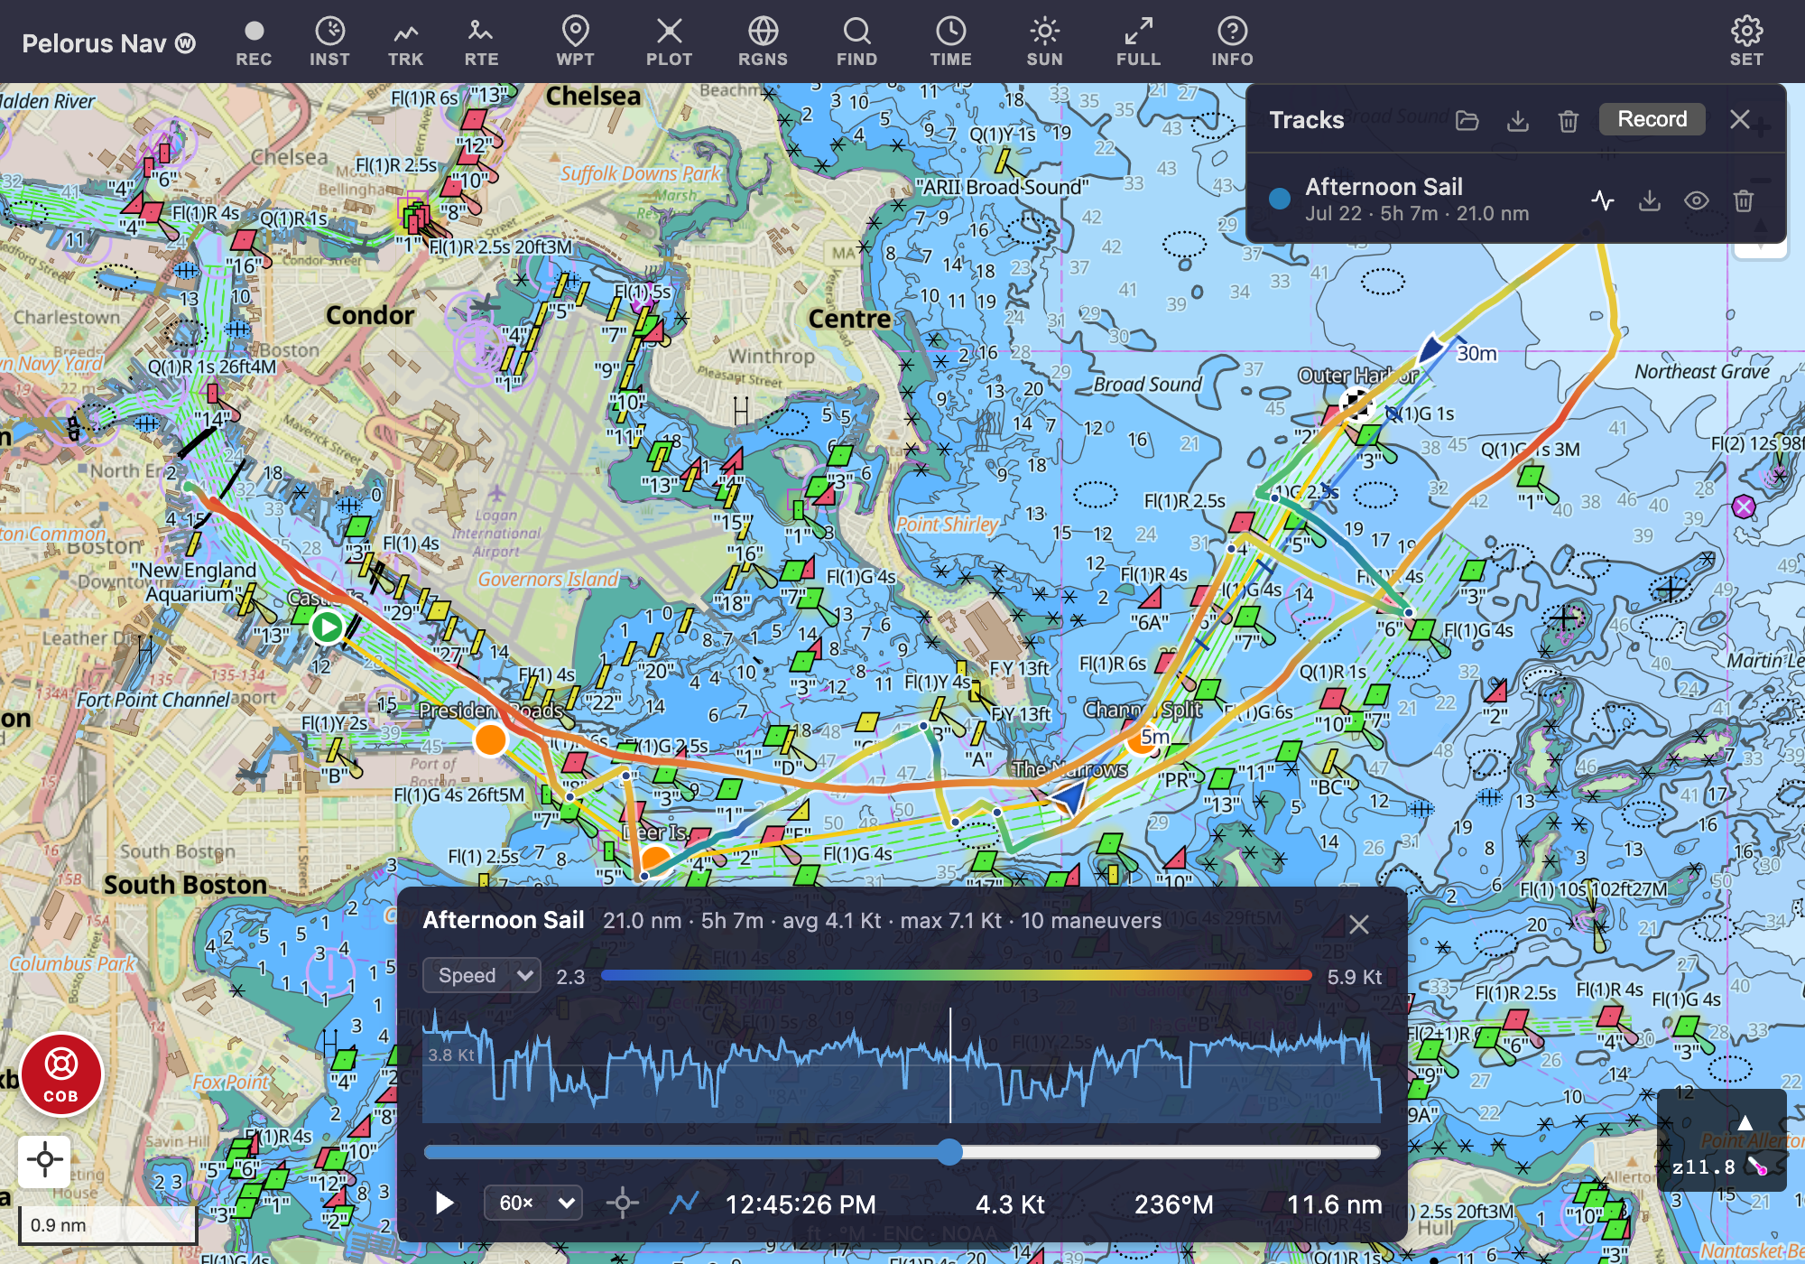Screen dimensions: 1805x1264
Task: Click the 30m depth heading marker arrow
Action: (1430, 349)
